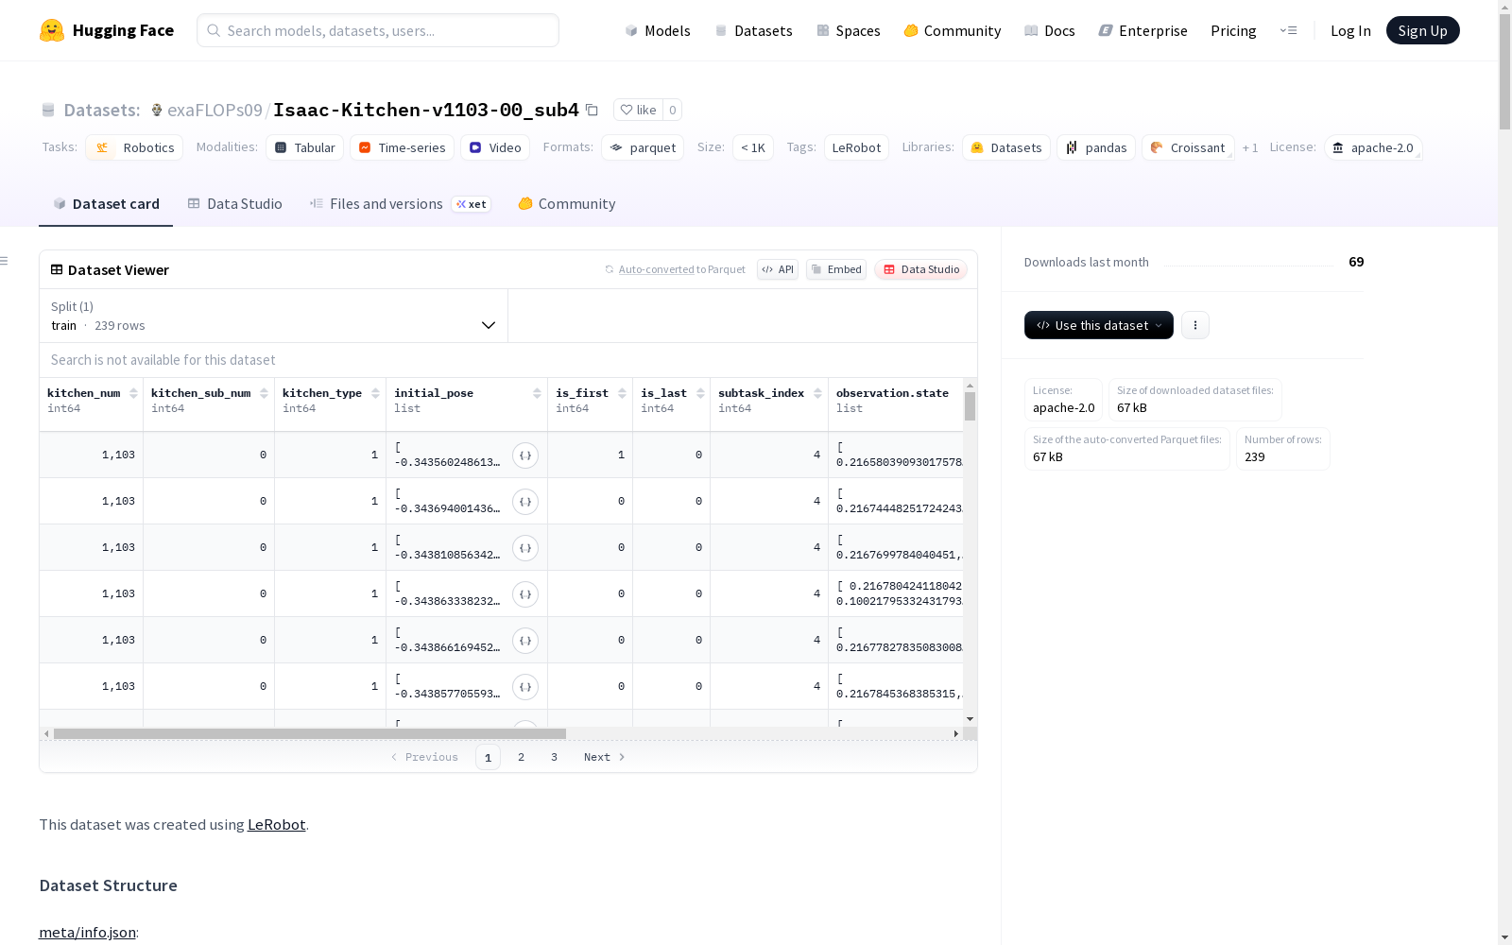Viewport: 1512px width, 945px height.
Task: Expand JSON for the -0.343863338232 initial_pose cell
Action: point(525,594)
